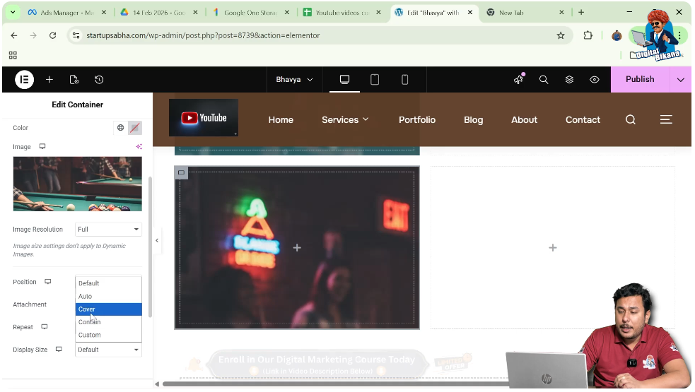The width and height of the screenshot is (695, 392).
Task: Click the Add Element plus icon
Action: point(49,80)
